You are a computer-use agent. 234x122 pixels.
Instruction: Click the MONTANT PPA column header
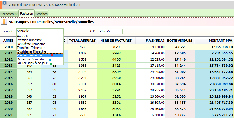(221, 41)
